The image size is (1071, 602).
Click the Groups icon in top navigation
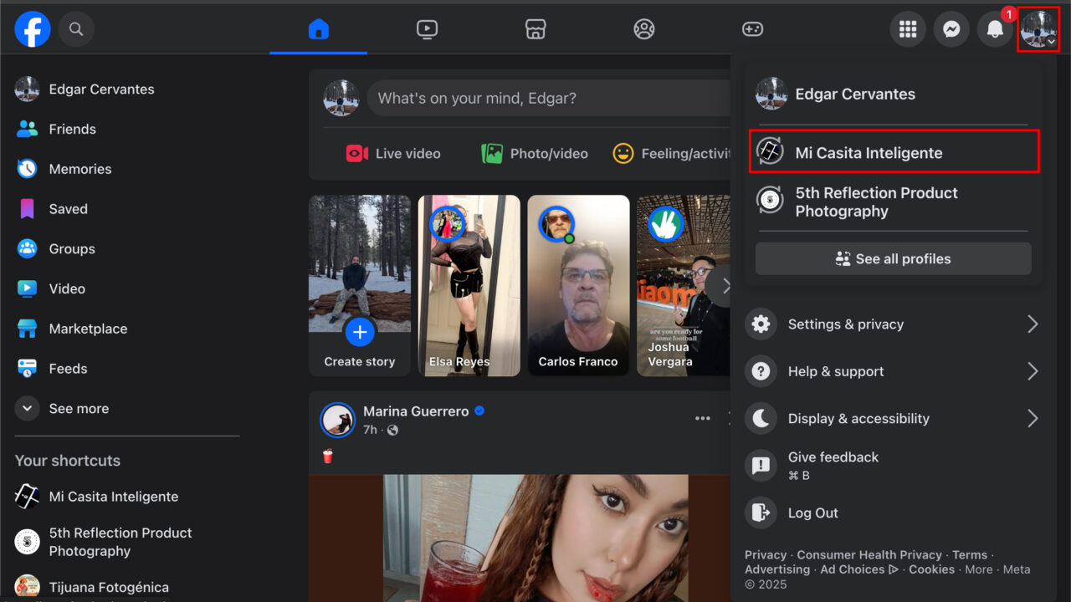[x=643, y=28]
